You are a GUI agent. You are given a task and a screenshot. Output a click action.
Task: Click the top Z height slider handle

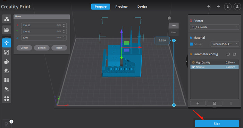[174, 40]
